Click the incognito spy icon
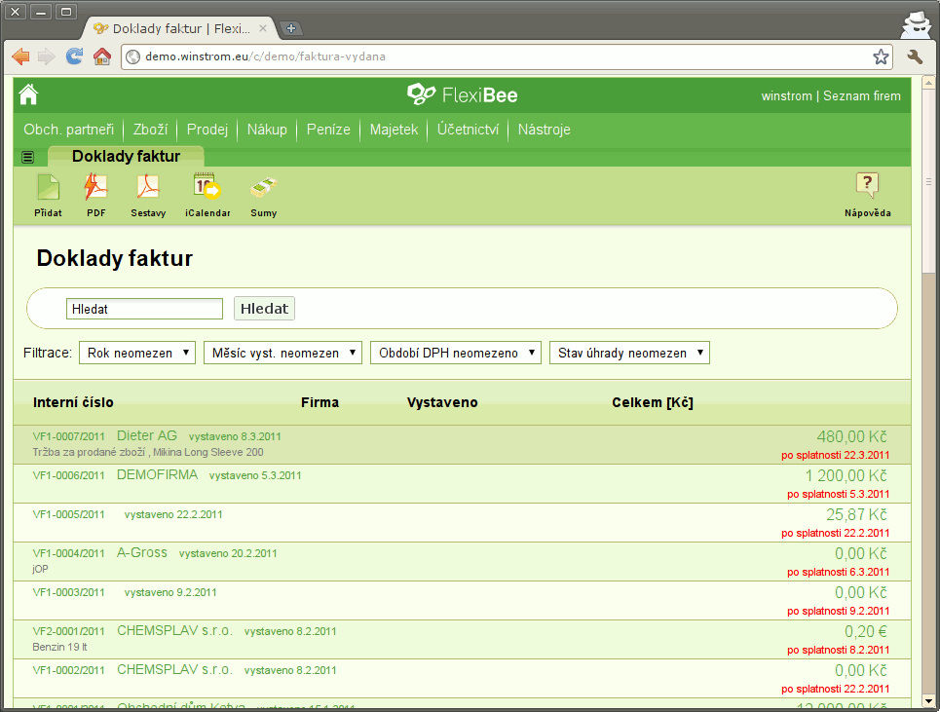The image size is (940, 712). (917, 25)
